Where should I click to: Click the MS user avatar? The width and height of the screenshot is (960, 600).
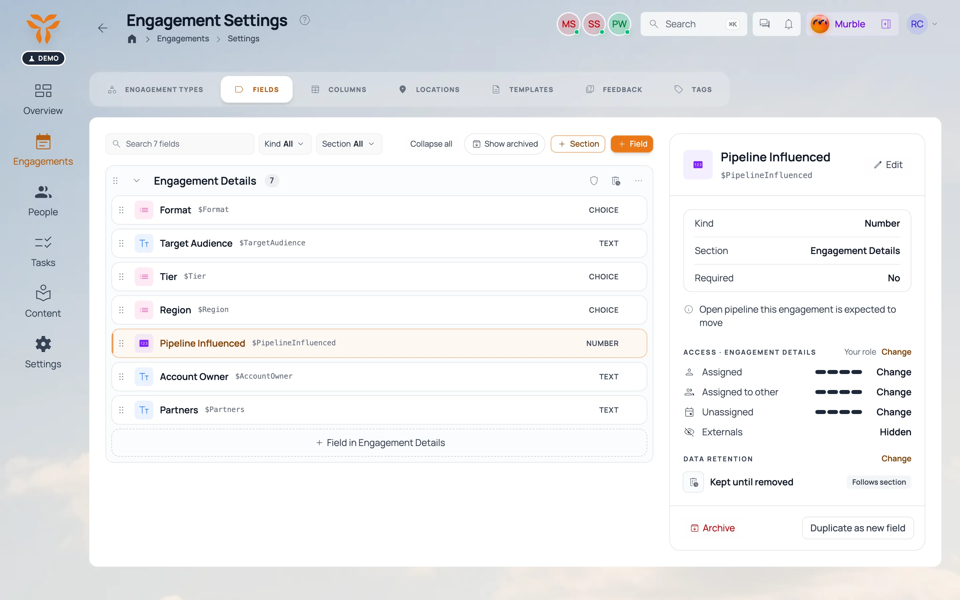[568, 24]
